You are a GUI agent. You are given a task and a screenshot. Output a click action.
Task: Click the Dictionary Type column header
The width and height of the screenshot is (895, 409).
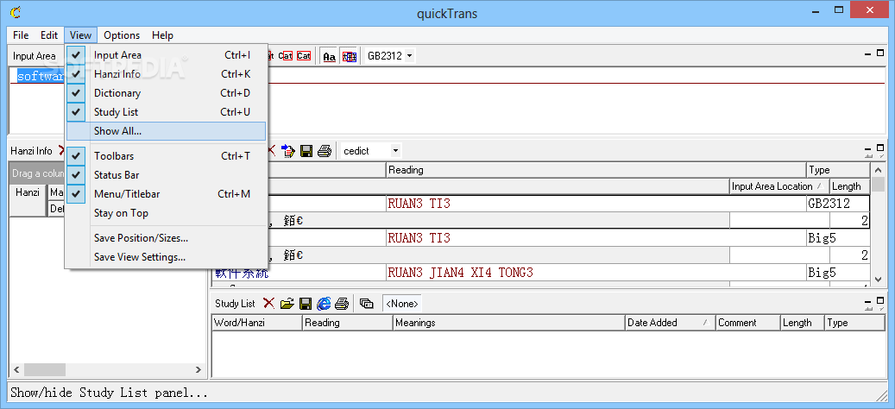(x=838, y=169)
